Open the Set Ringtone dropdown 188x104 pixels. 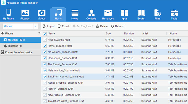point(83,26)
